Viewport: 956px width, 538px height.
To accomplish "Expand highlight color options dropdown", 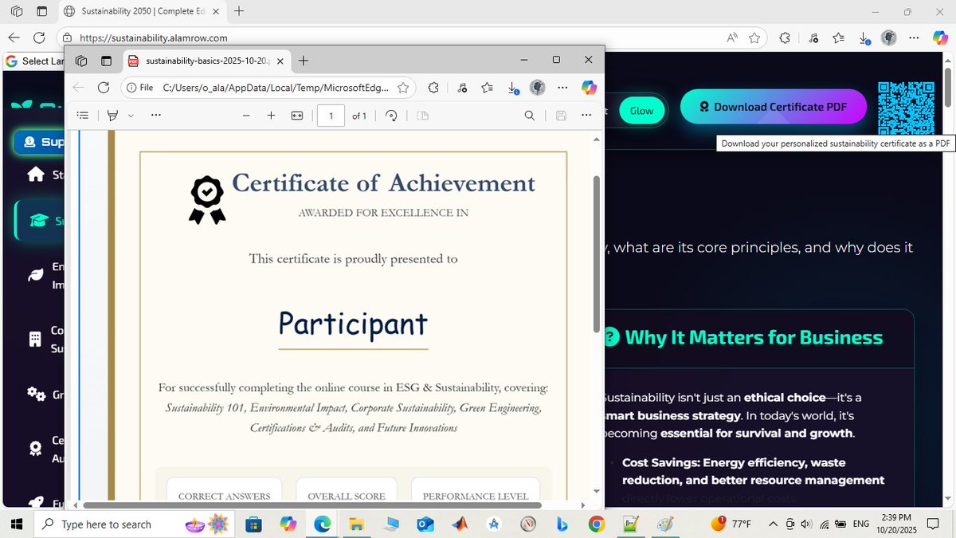I will (131, 116).
